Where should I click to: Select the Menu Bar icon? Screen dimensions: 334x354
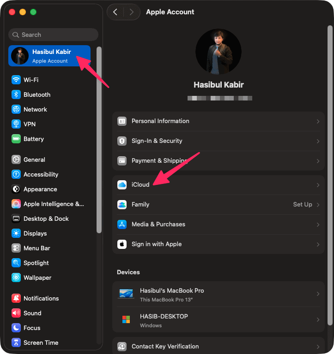16,248
